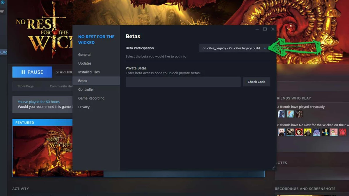349x196 pixels.
Task: Switch to the Controller section
Action: point(86,89)
